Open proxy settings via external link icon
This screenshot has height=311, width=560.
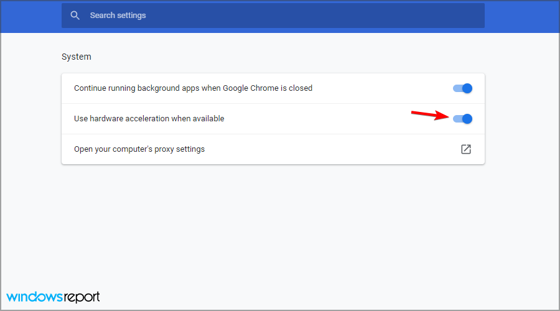click(465, 149)
